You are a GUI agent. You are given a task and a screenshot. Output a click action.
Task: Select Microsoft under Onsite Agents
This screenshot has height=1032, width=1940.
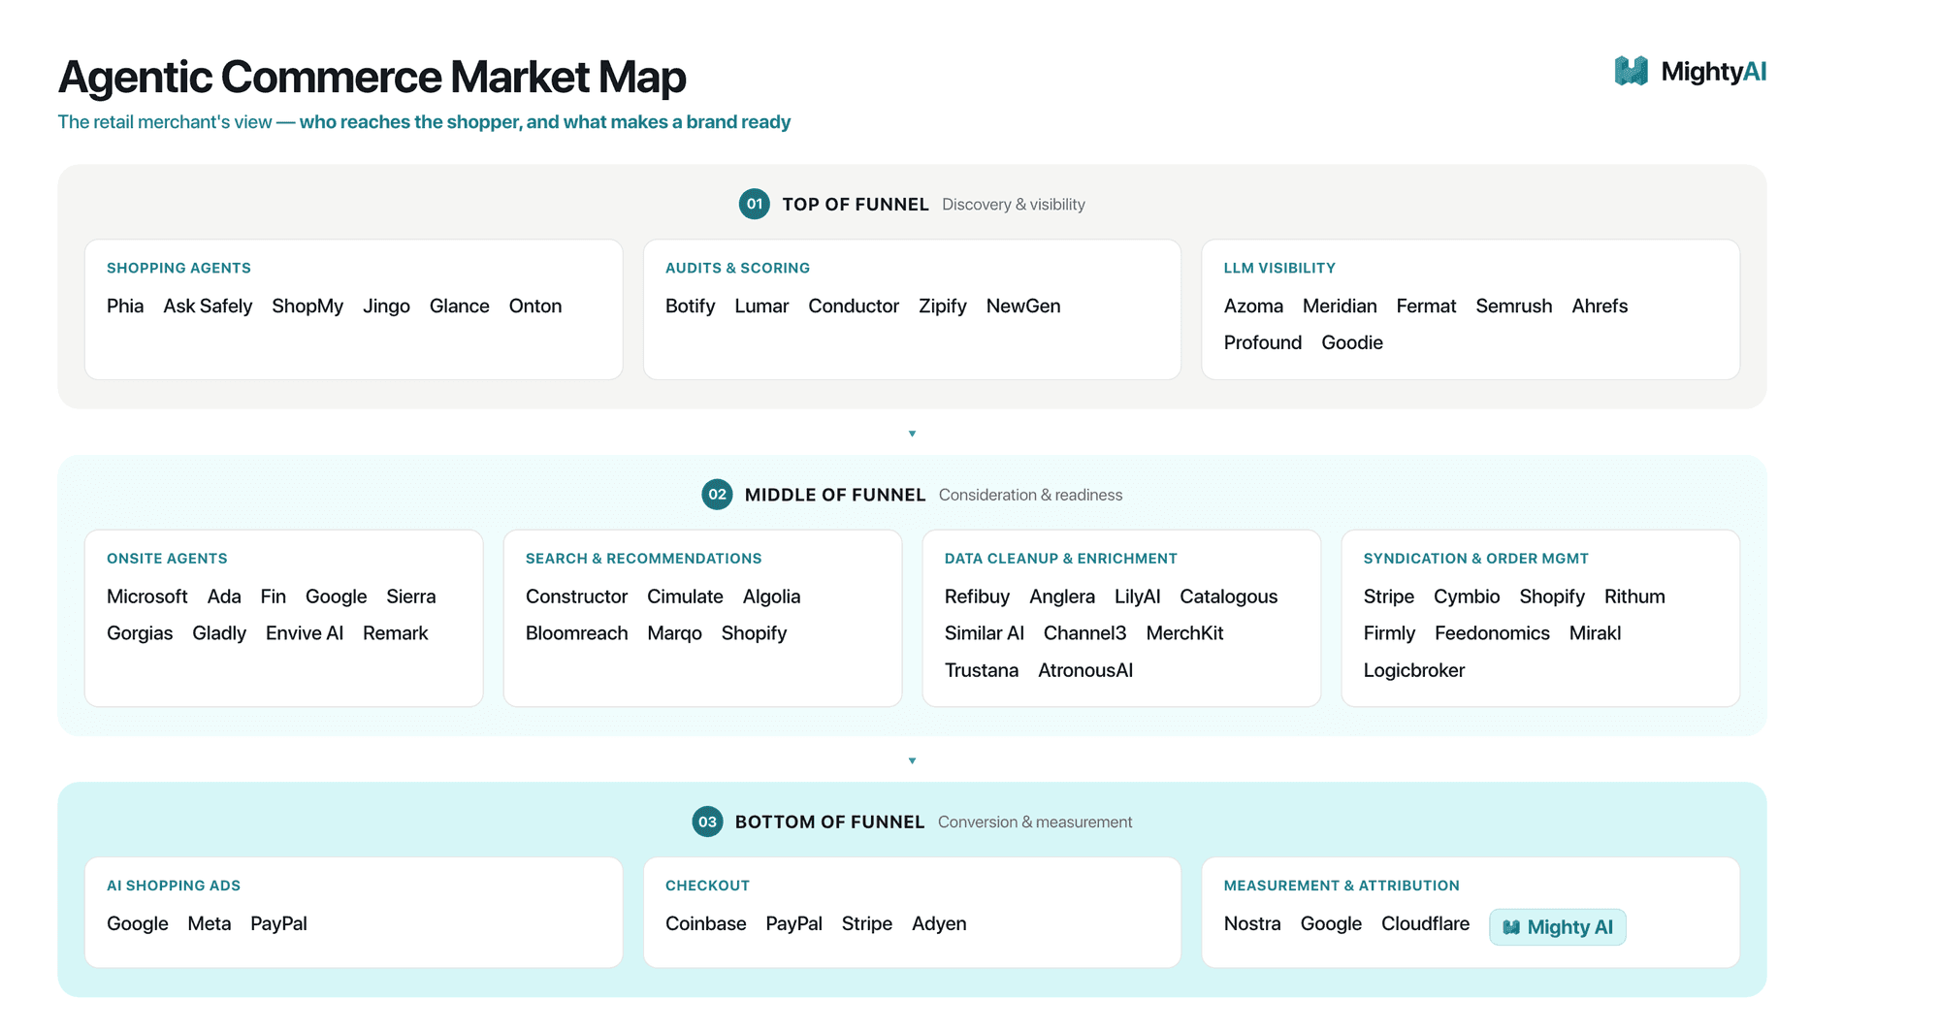click(x=147, y=597)
